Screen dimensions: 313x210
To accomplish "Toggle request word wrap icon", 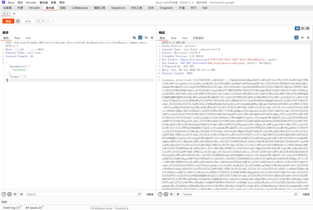I will tap(140, 38).
